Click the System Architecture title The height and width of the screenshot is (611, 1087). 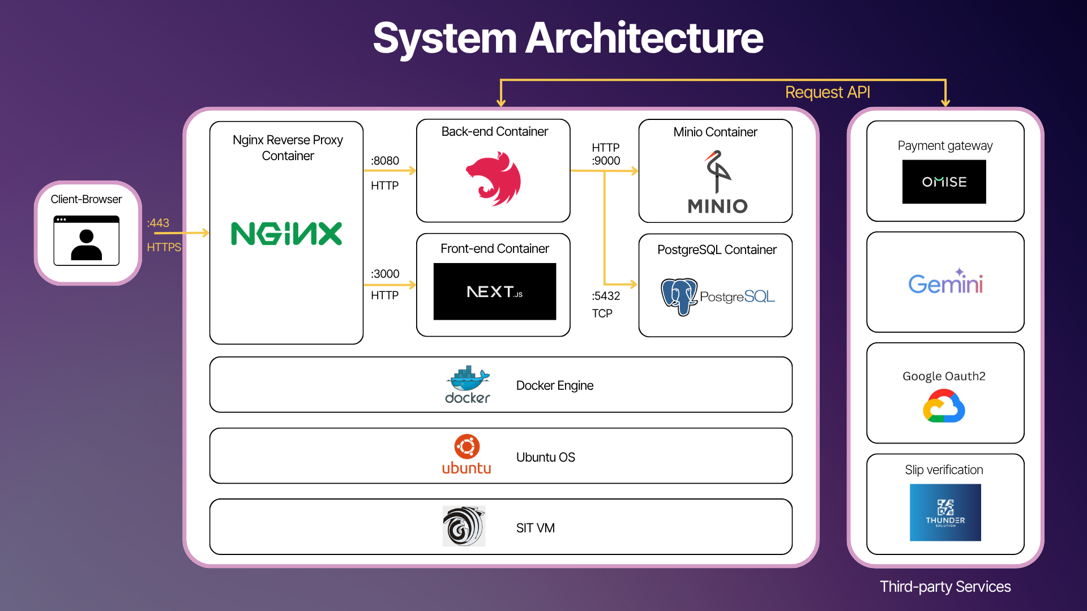point(568,38)
